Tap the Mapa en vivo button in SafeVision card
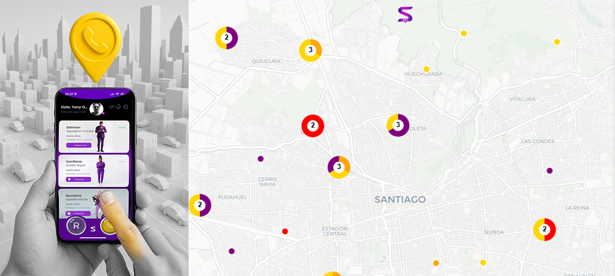615x276 pixels. (x=79, y=145)
